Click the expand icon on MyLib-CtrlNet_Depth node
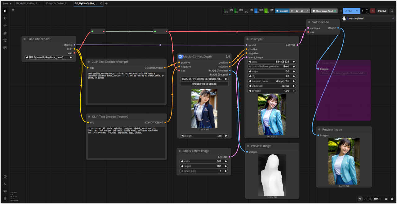 (228, 56)
